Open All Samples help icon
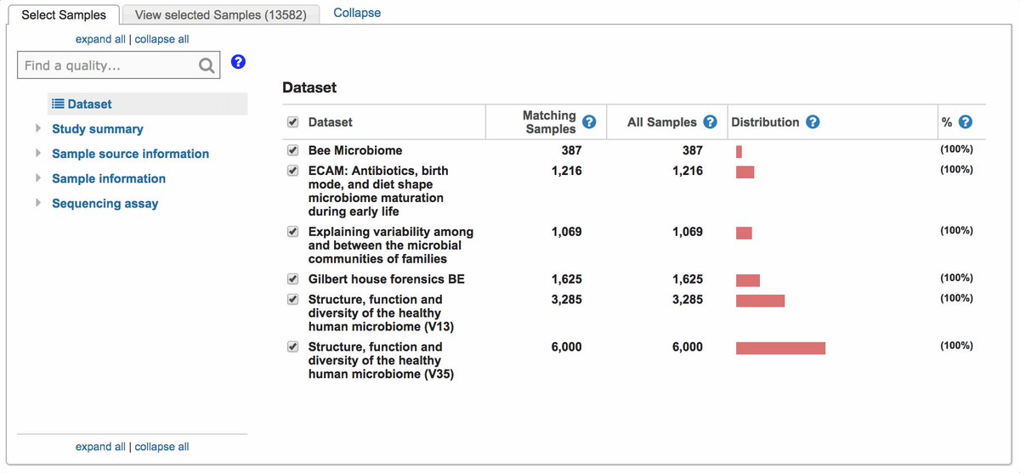 [x=711, y=122]
